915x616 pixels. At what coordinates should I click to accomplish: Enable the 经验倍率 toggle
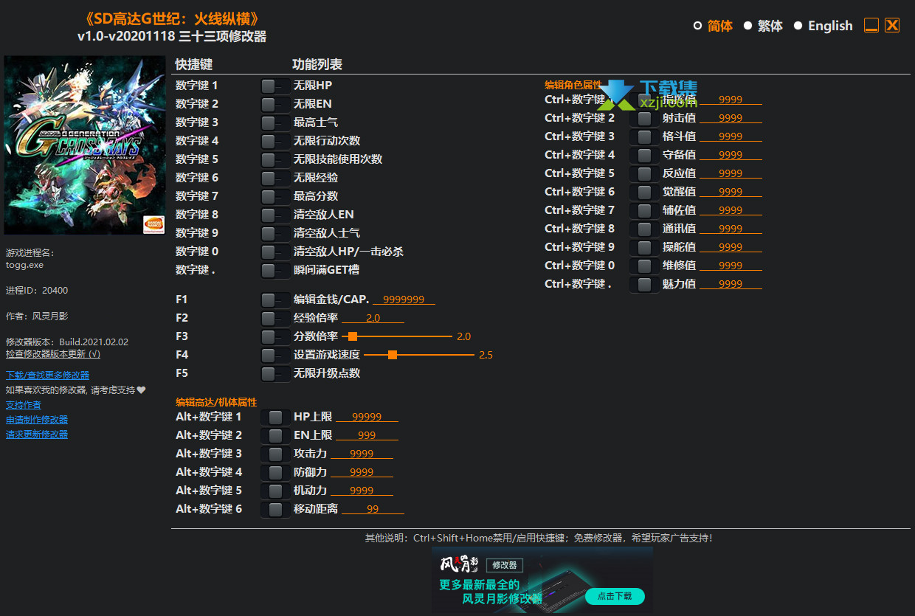tap(275, 318)
